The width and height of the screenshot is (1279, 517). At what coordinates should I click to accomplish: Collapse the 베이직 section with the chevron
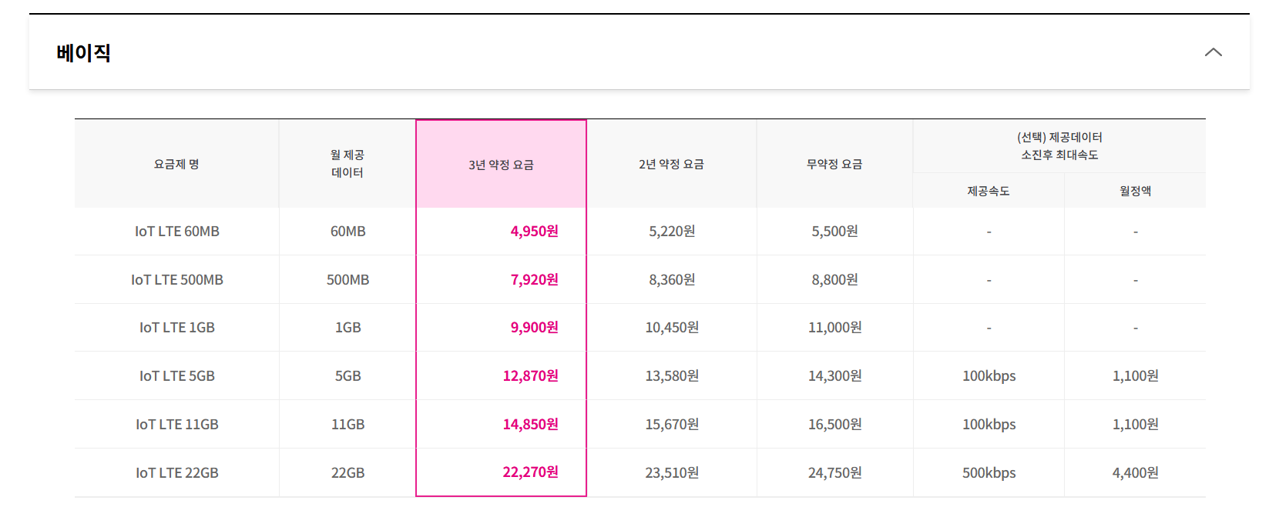click(x=1213, y=52)
